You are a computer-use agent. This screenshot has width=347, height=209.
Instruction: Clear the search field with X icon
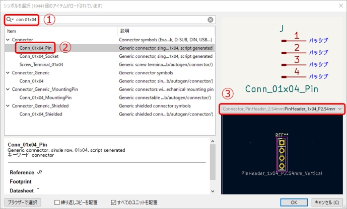coord(211,20)
